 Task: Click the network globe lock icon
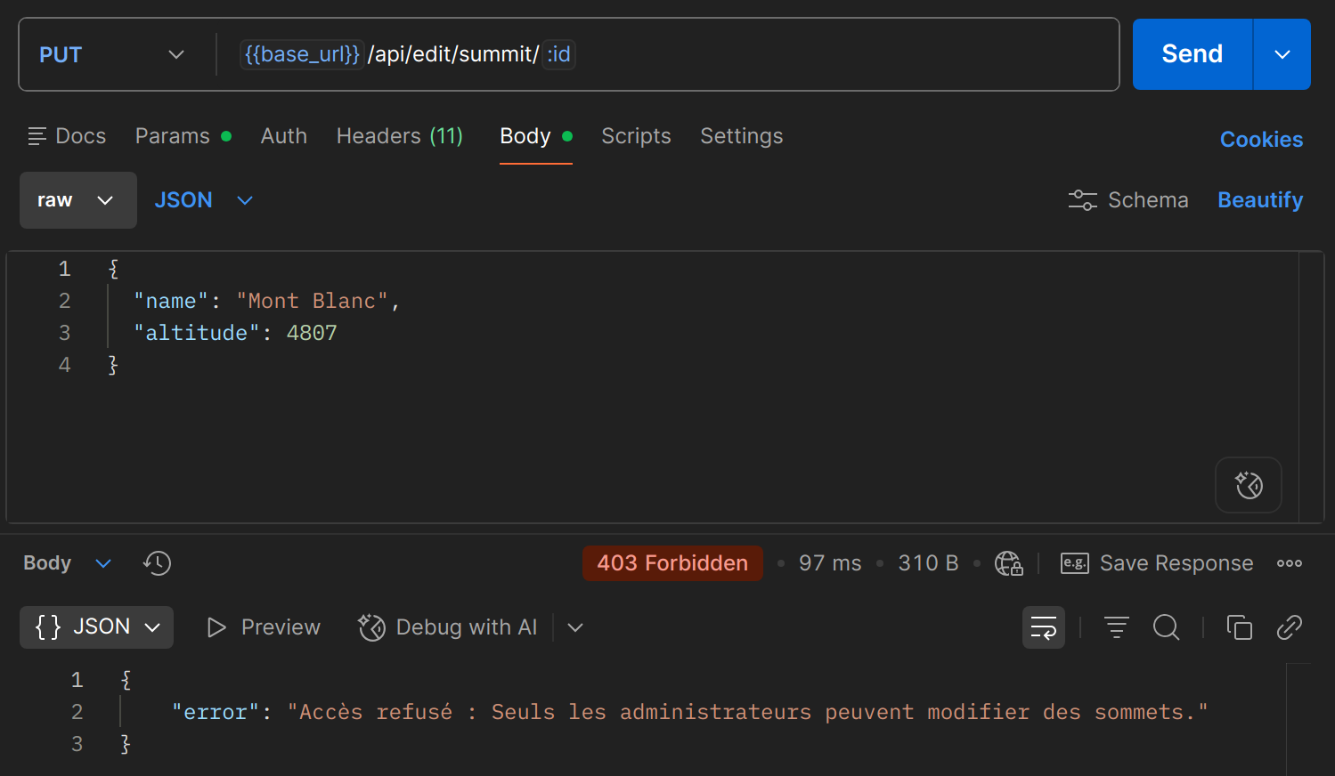tap(1008, 563)
